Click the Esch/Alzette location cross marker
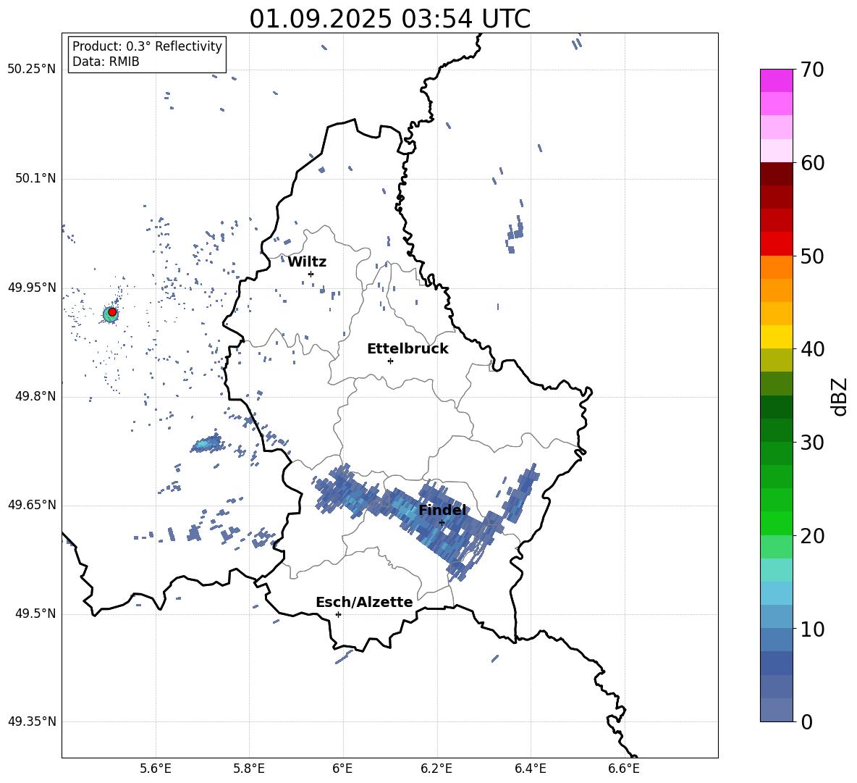The height and width of the screenshot is (783, 857). [x=338, y=614]
